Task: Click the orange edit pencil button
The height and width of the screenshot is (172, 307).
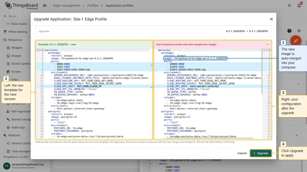Action: click(295, 41)
